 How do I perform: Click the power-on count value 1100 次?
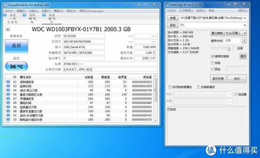pyautogui.click(x=146, y=53)
